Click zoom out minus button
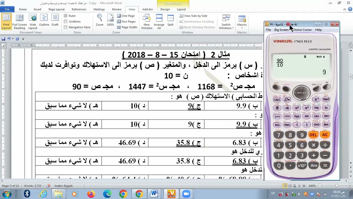 click(320, 186)
